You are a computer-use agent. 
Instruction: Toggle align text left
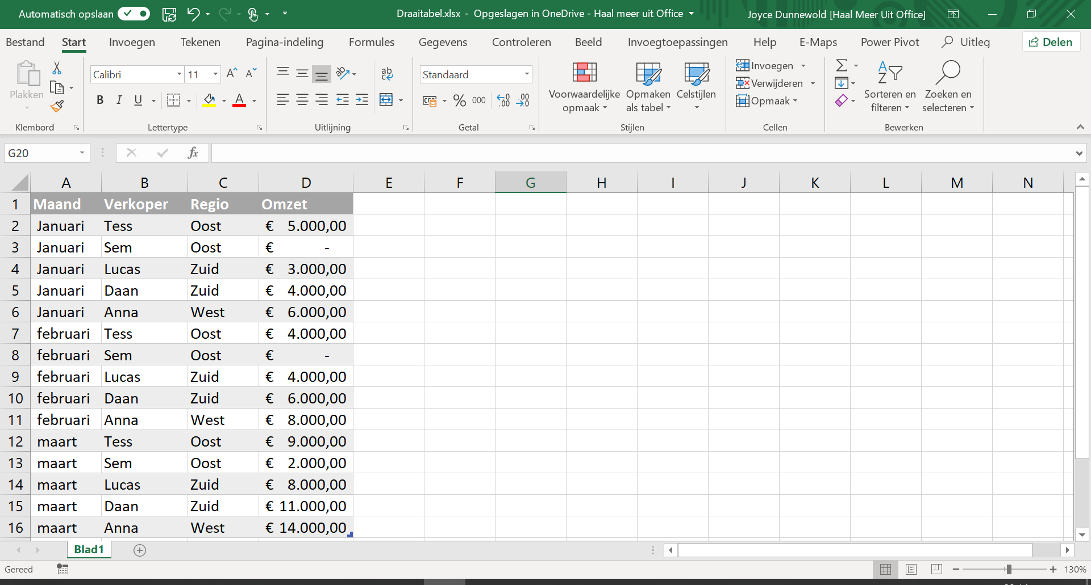[282, 100]
